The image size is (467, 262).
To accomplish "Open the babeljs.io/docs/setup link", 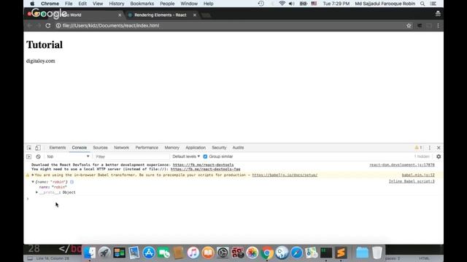I will click(285, 175).
